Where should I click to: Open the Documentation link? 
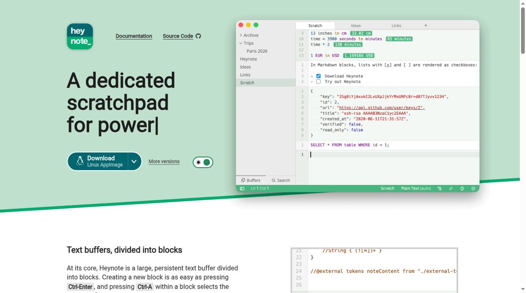pyautogui.click(x=134, y=36)
